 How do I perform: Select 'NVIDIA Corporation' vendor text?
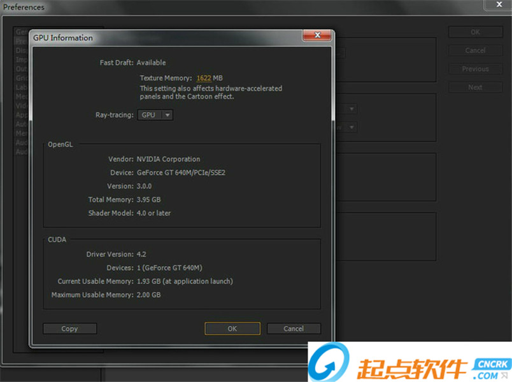tap(168, 159)
